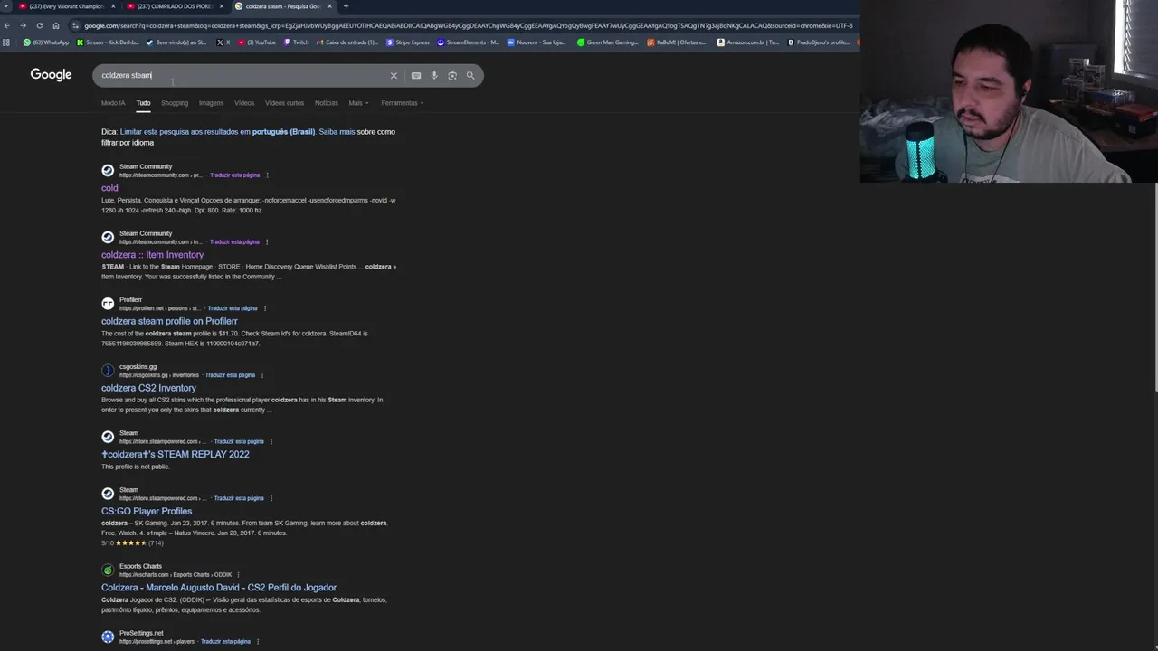Open the browser home icon
This screenshot has height=651, width=1158.
tap(55, 25)
